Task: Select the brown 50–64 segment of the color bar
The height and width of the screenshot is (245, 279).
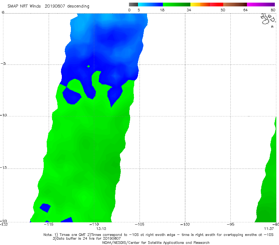Action: pyautogui.click(x=235, y=5)
